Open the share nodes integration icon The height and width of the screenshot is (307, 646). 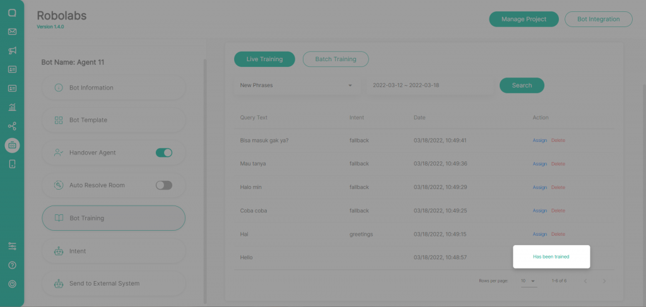13,126
